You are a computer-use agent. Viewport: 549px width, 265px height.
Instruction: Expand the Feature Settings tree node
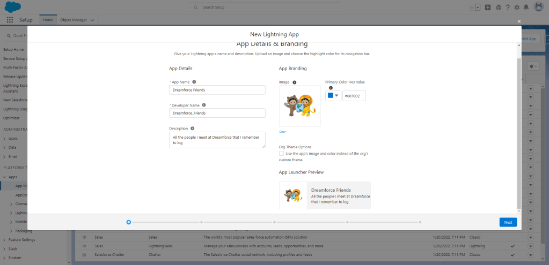4,240
